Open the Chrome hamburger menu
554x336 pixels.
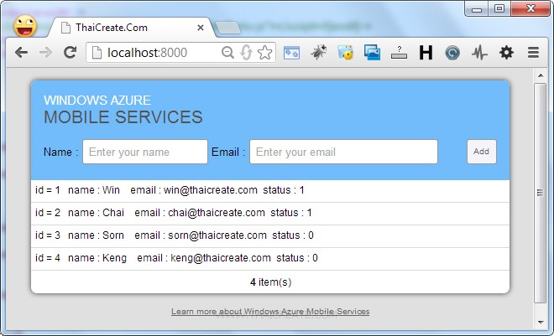(533, 53)
